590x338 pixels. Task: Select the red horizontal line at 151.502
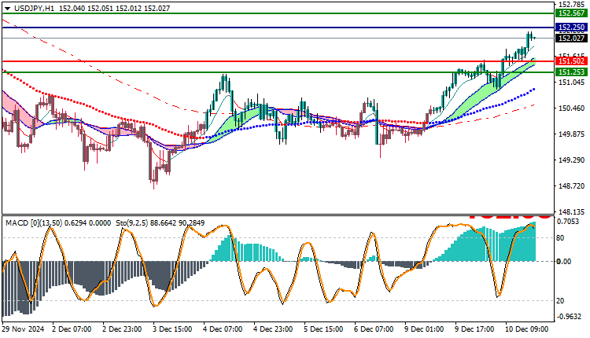coord(278,61)
